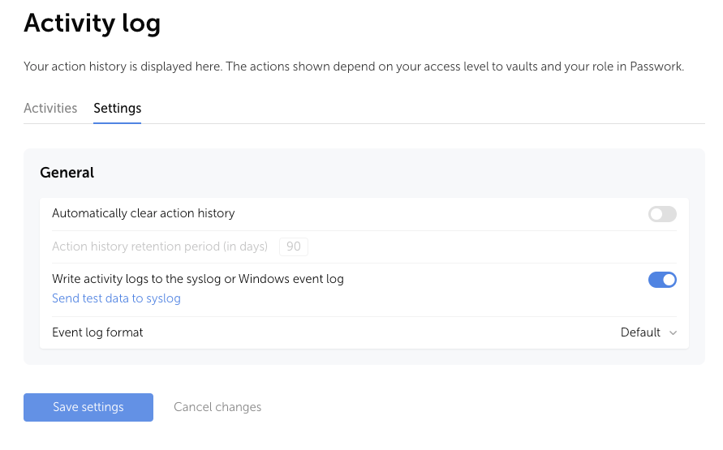723x450 pixels.
Task: Switch to the Activities tab
Action: (50, 108)
